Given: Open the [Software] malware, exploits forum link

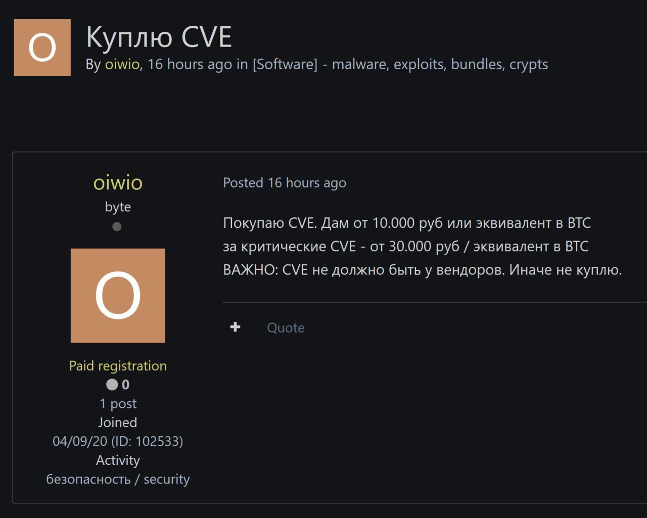Looking at the screenshot, I should 400,65.
